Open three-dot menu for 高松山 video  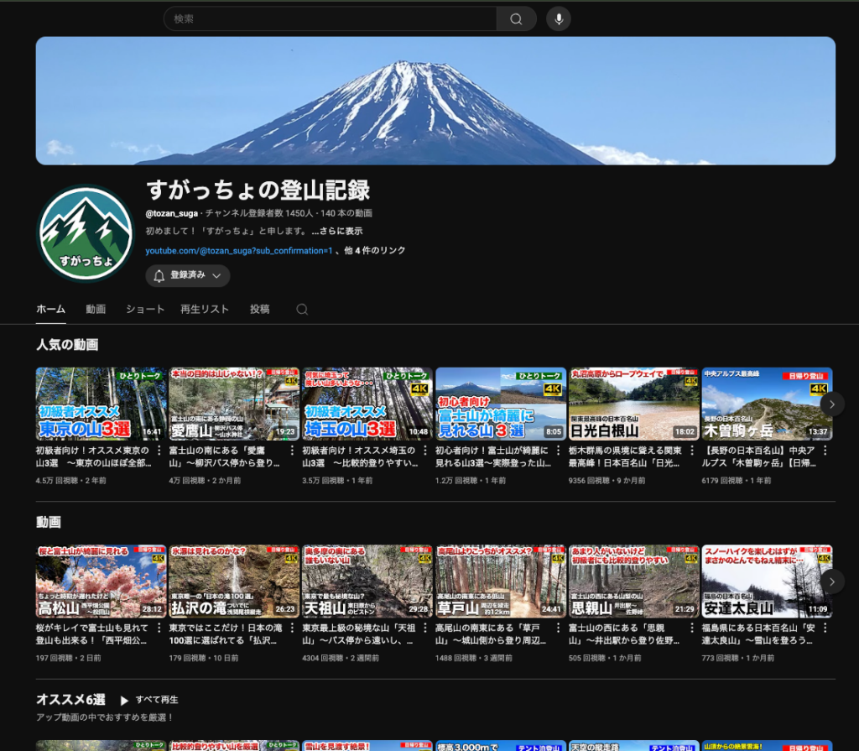click(x=161, y=628)
